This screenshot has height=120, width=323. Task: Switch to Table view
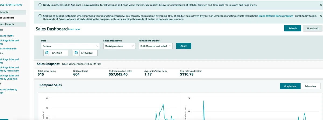coord(310,86)
